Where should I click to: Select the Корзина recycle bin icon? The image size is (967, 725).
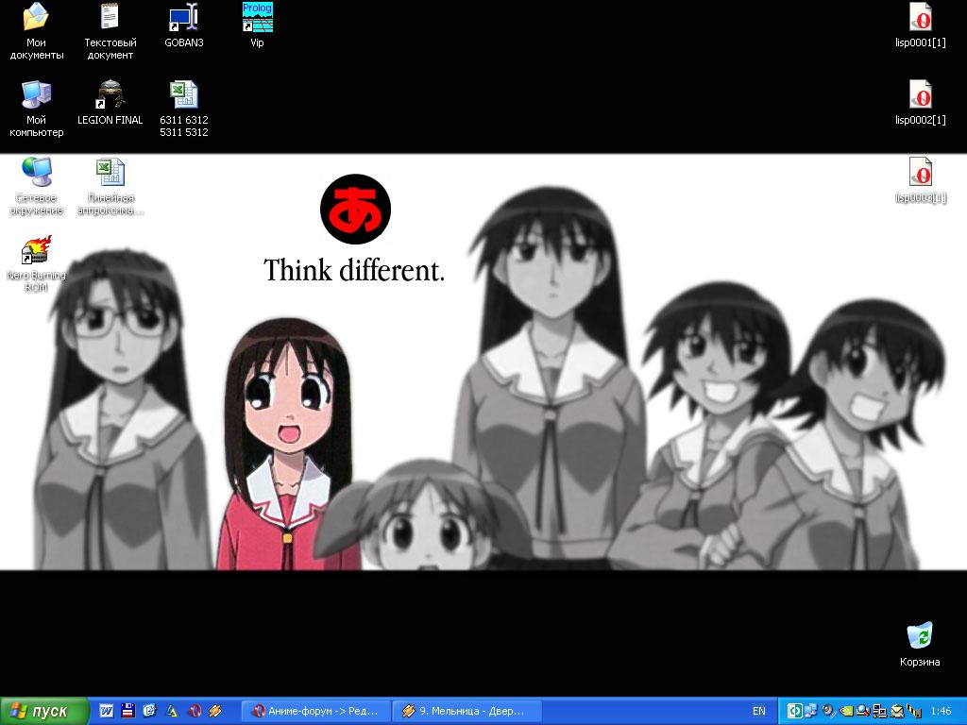coord(920,645)
